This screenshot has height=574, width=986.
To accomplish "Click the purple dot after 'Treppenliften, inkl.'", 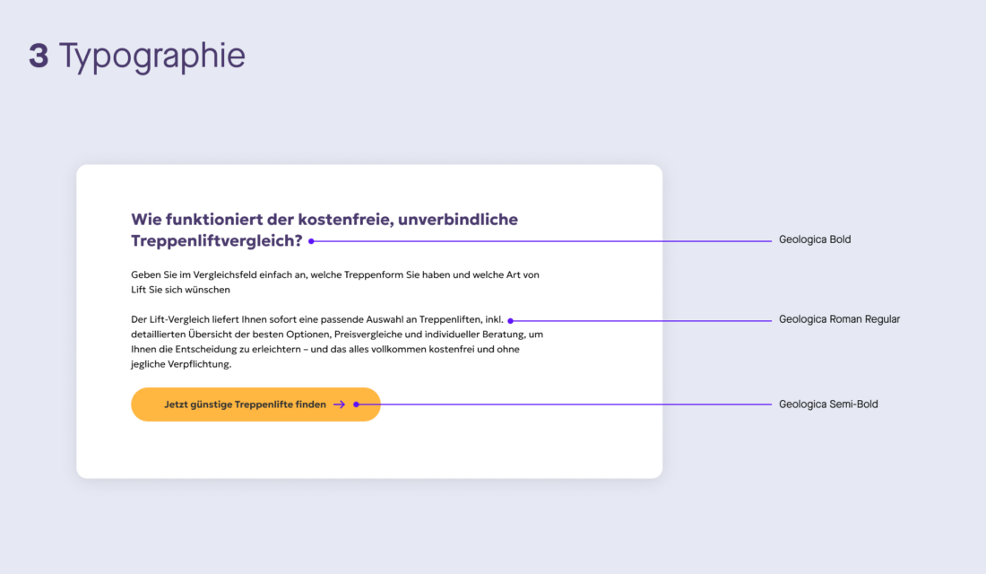I will click(x=511, y=321).
